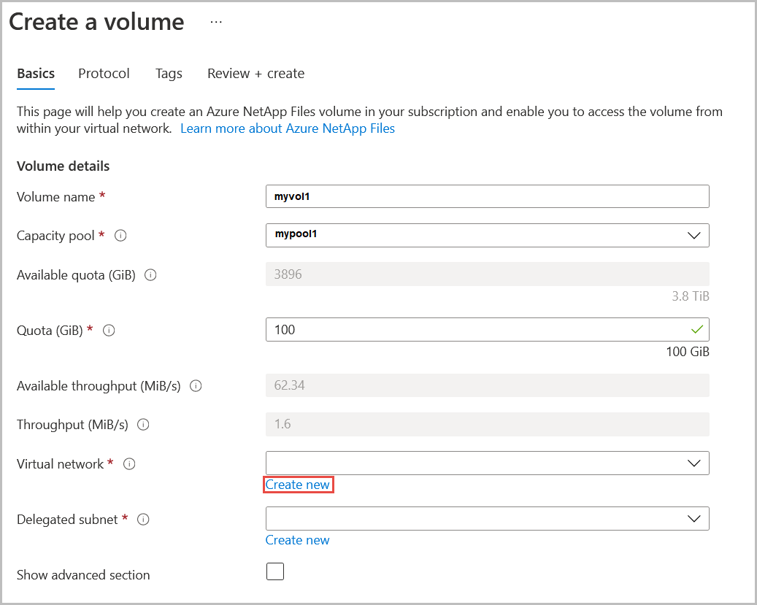Click the Throughput info icon

pos(142,425)
